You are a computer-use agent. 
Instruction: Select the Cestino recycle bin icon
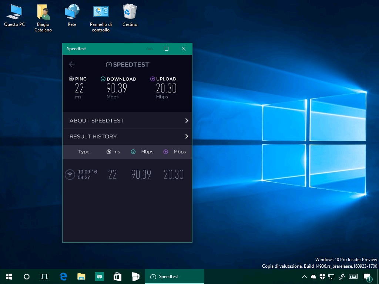pyautogui.click(x=130, y=15)
